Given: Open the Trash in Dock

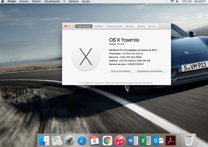Looking at the screenshot, I should click(188, 140).
